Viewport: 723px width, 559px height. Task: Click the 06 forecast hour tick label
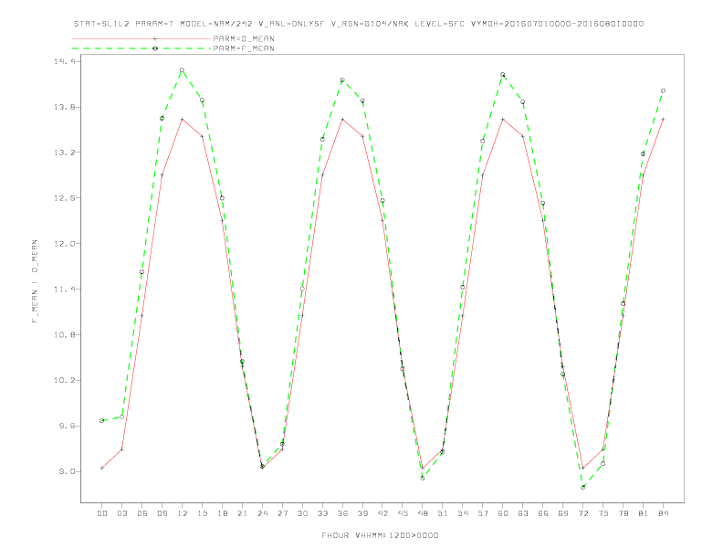(x=142, y=513)
